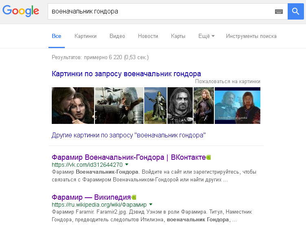The image size is (306, 225).
Task: Open Инструменты поиска options
Action: coord(251,36)
